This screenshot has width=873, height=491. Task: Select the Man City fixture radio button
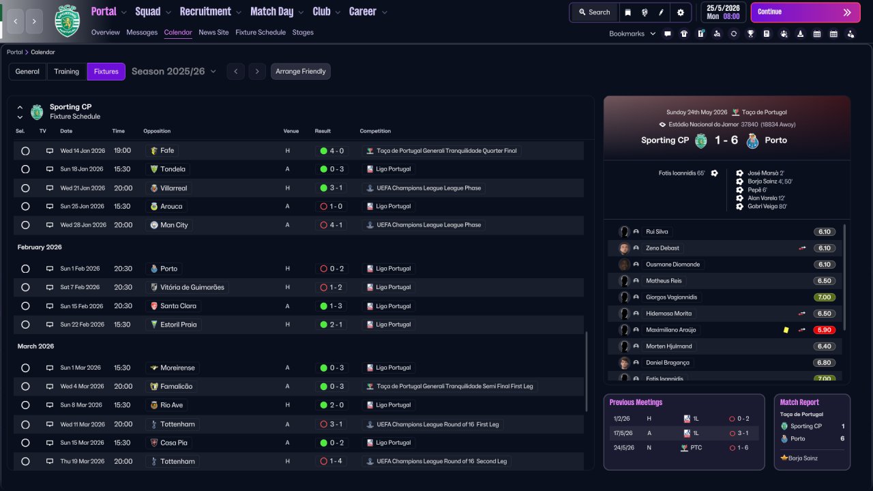point(25,225)
